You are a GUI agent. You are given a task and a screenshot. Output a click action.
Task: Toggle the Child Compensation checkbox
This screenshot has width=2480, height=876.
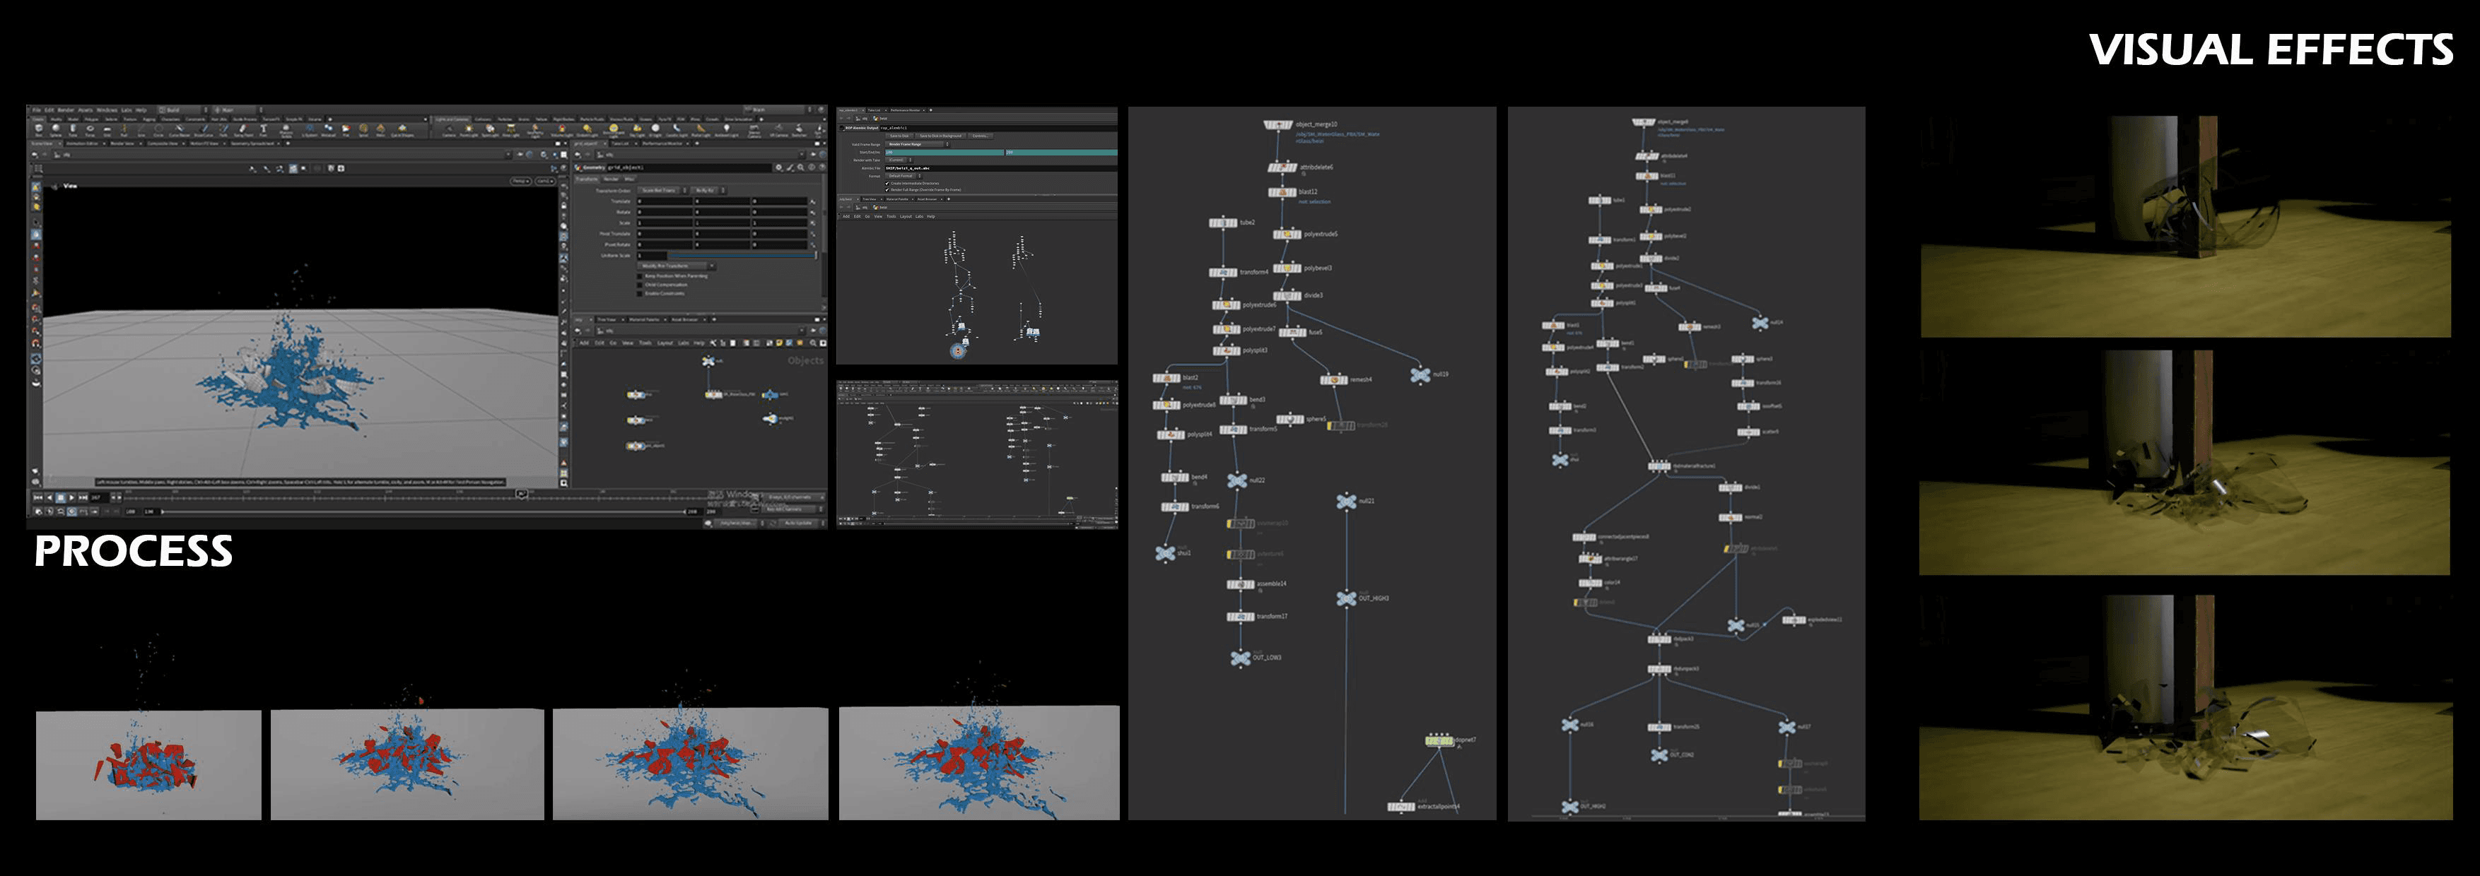point(641,285)
